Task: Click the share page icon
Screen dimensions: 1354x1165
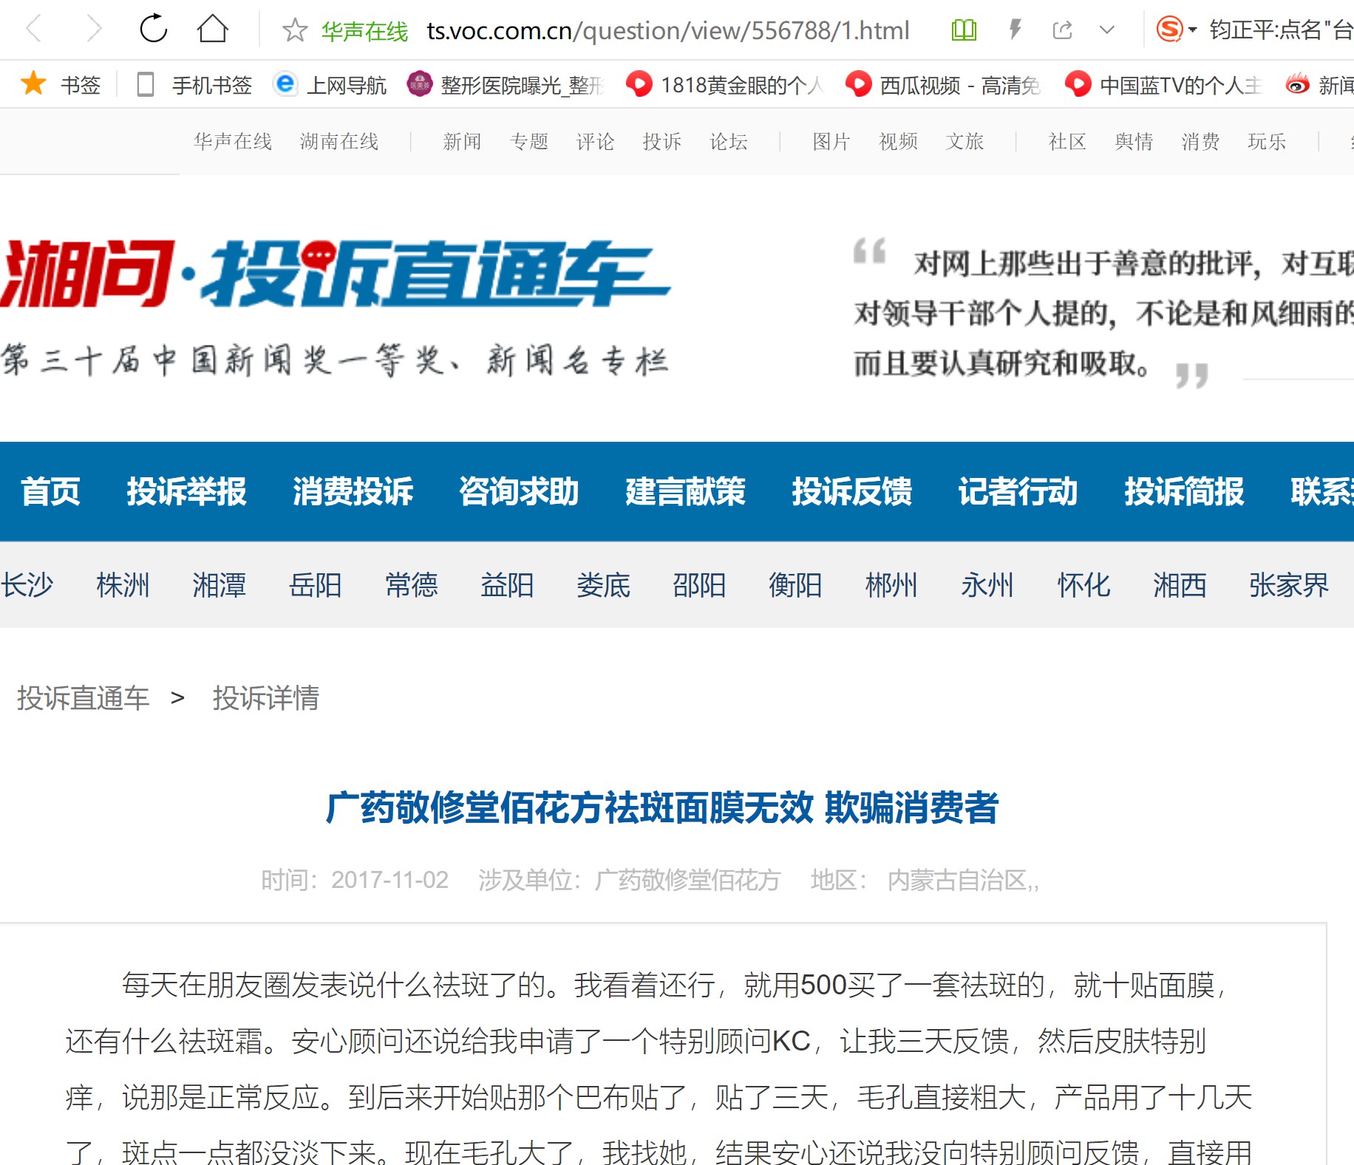Action: pyautogui.click(x=1062, y=30)
